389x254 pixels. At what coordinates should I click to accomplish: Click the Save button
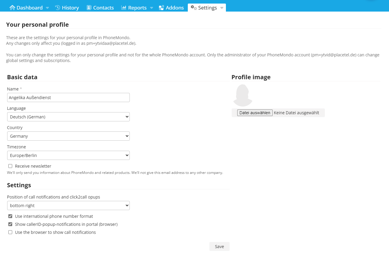[x=219, y=247]
